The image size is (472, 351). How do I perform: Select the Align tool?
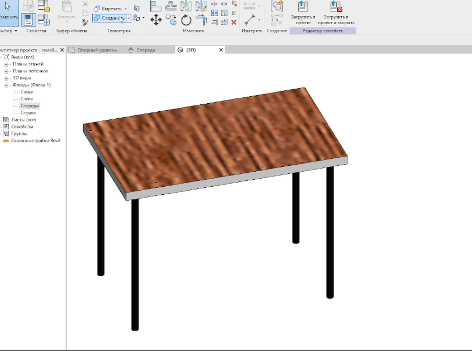coord(156,6)
